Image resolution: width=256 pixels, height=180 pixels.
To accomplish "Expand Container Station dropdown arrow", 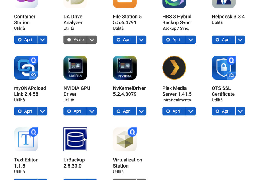I will pyautogui.click(x=42, y=40).
